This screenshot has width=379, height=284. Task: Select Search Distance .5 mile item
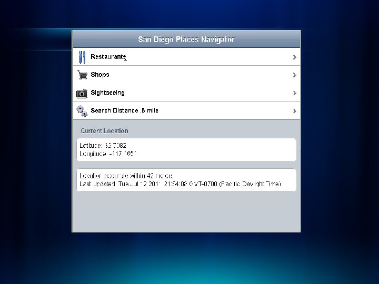(186, 110)
